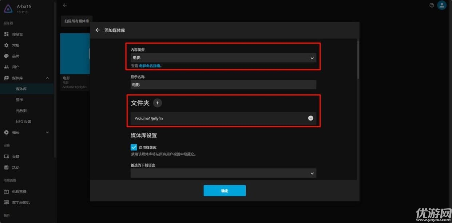452x223 pixels.
Task: Go to 用户 users page
Action: click(16, 67)
